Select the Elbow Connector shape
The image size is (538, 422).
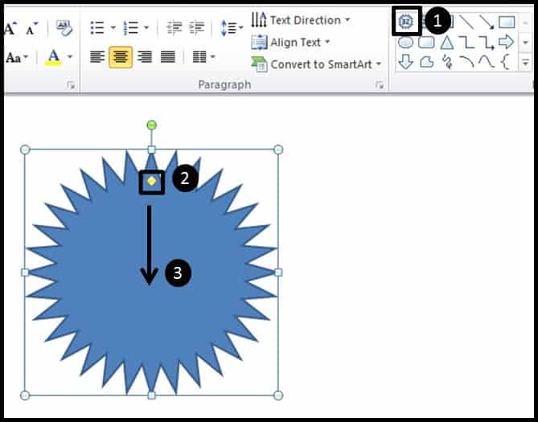[466, 43]
